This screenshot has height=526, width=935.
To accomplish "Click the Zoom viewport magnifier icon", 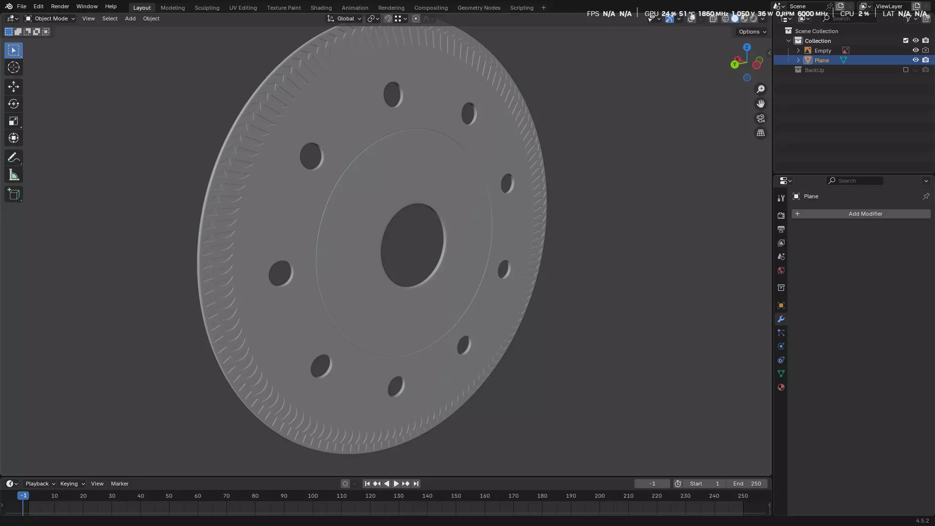I will click(761, 89).
